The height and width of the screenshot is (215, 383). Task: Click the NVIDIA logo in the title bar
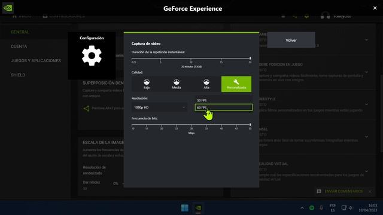(x=8, y=8)
